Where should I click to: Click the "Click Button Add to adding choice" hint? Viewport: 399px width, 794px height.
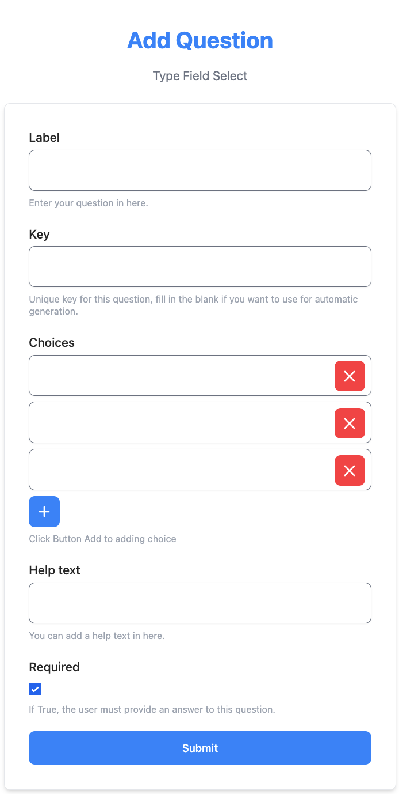click(x=102, y=539)
